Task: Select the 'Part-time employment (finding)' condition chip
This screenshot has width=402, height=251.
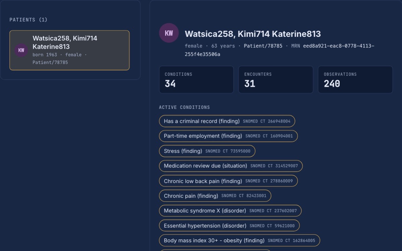Action: click(228, 136)
